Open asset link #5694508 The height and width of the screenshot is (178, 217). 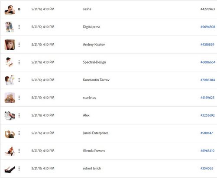(208, 27)
